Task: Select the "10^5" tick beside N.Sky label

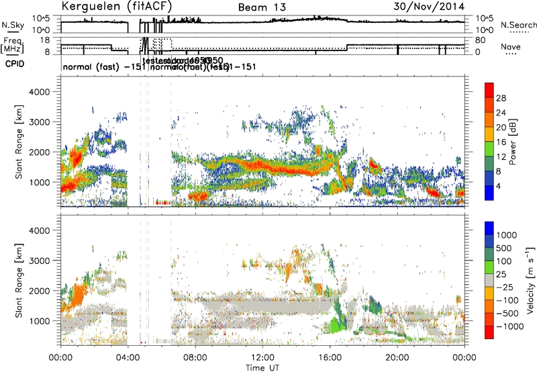Action: click(x=41, y=19)
